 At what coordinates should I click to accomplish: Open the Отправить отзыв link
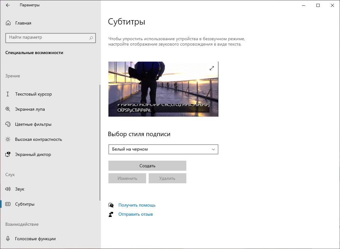click(135, 214)
